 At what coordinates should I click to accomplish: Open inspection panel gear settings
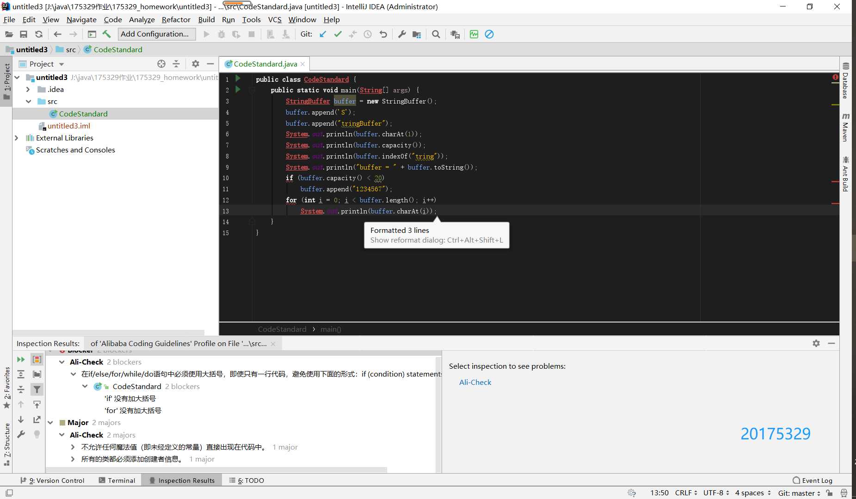(816, 343)
